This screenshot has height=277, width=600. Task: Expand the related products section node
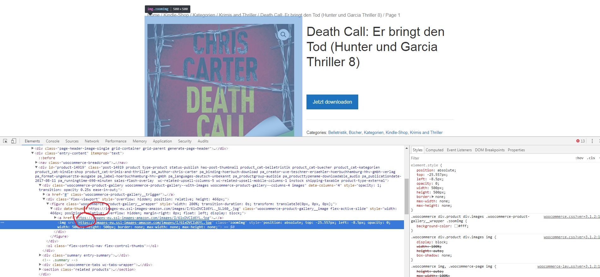[x=40, y=269]
